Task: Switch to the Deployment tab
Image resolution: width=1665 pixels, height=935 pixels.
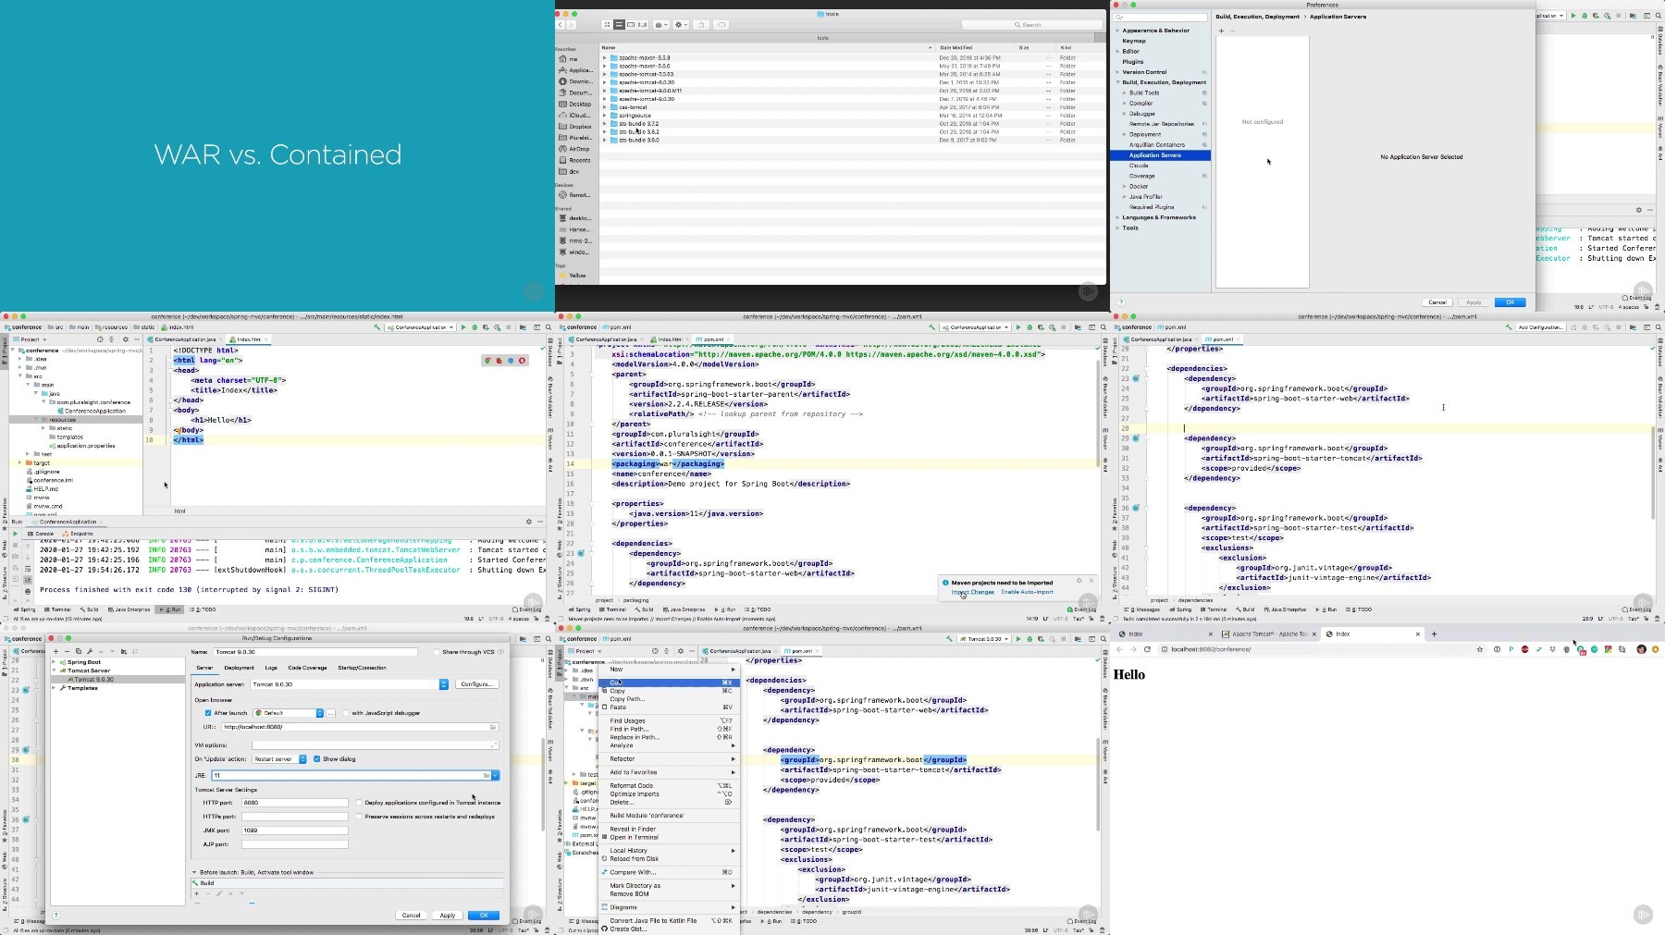Action: point(239,668)
